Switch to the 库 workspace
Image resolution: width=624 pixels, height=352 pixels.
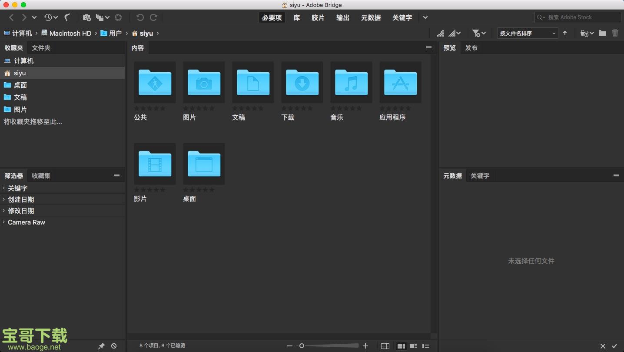click(296, 17)
